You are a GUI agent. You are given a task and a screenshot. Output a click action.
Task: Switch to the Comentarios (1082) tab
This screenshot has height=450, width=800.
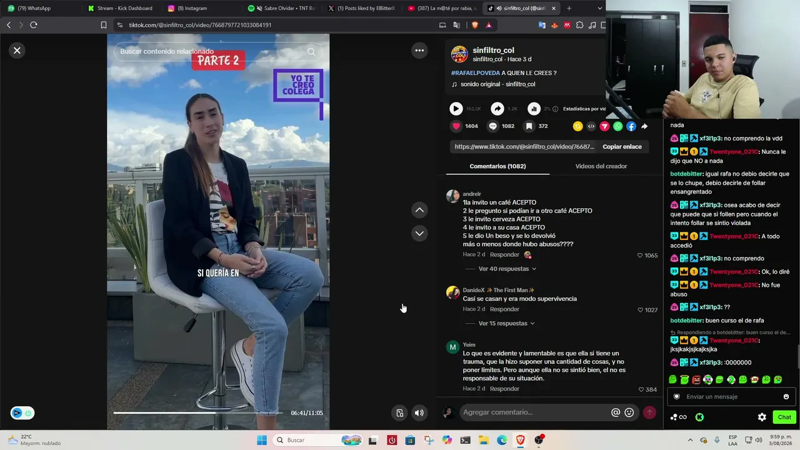497,166
